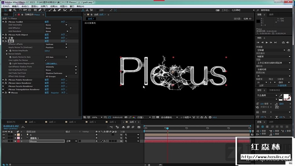Image resolution: width=295 pixels, height=166 pixels.
Task: Click reset link for Plexus Toolkit
Action: 47,22
